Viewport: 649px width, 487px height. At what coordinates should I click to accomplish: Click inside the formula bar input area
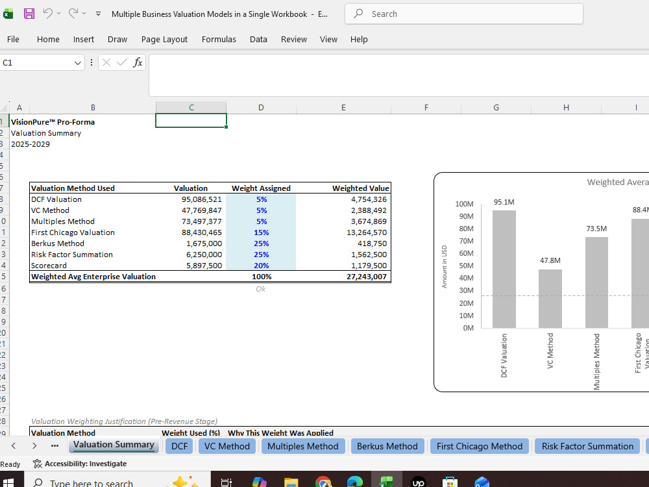coord(398,75)
